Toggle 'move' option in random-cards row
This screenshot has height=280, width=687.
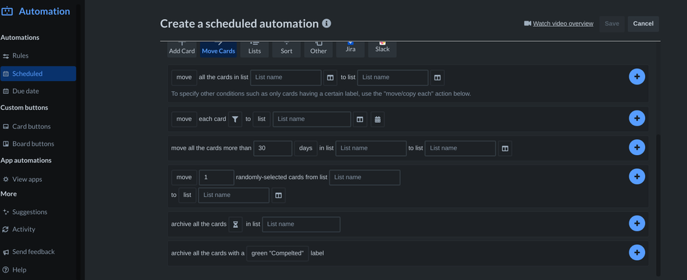pyautogui.click(x=184, y=177)
